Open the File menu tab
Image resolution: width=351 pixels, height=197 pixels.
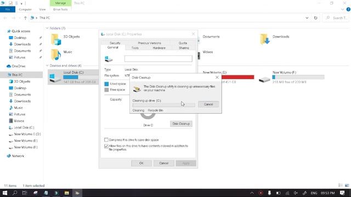click(8, 9)
